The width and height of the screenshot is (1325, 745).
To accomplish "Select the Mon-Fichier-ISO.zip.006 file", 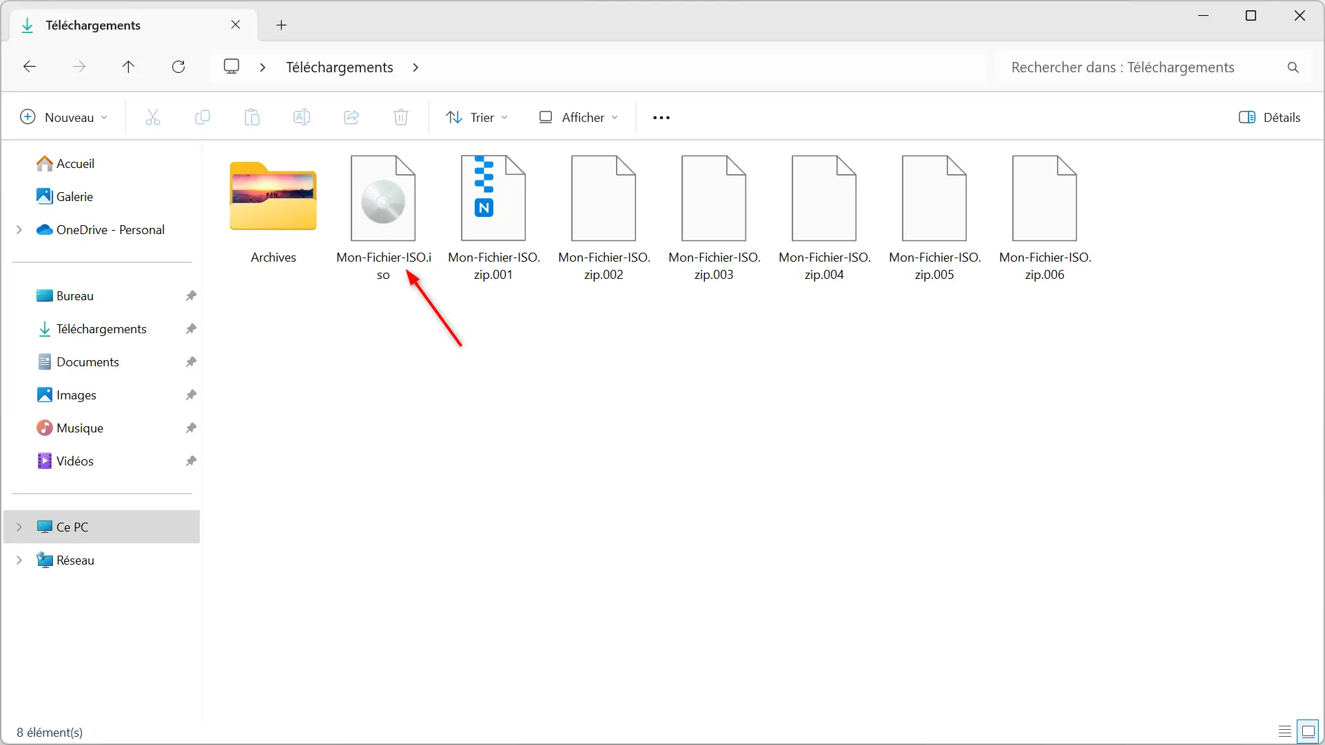I will tap(1045, 218).
